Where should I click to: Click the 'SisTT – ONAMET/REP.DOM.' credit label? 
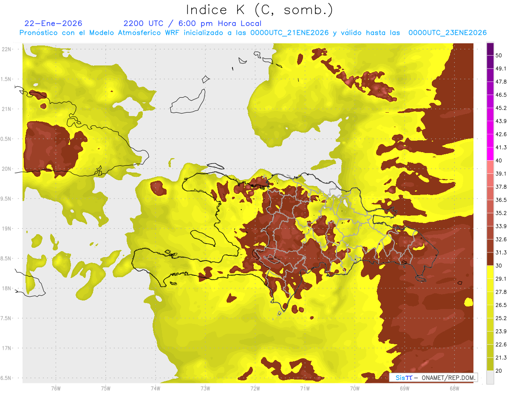click(433, 377)
